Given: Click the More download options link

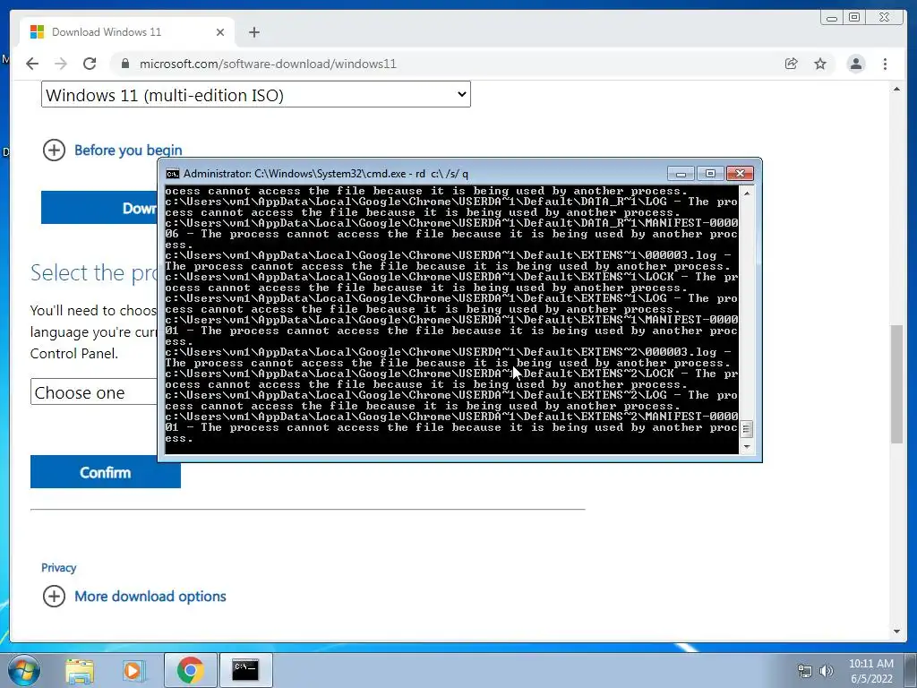Looking at the screenshot, I should [150, 596].
